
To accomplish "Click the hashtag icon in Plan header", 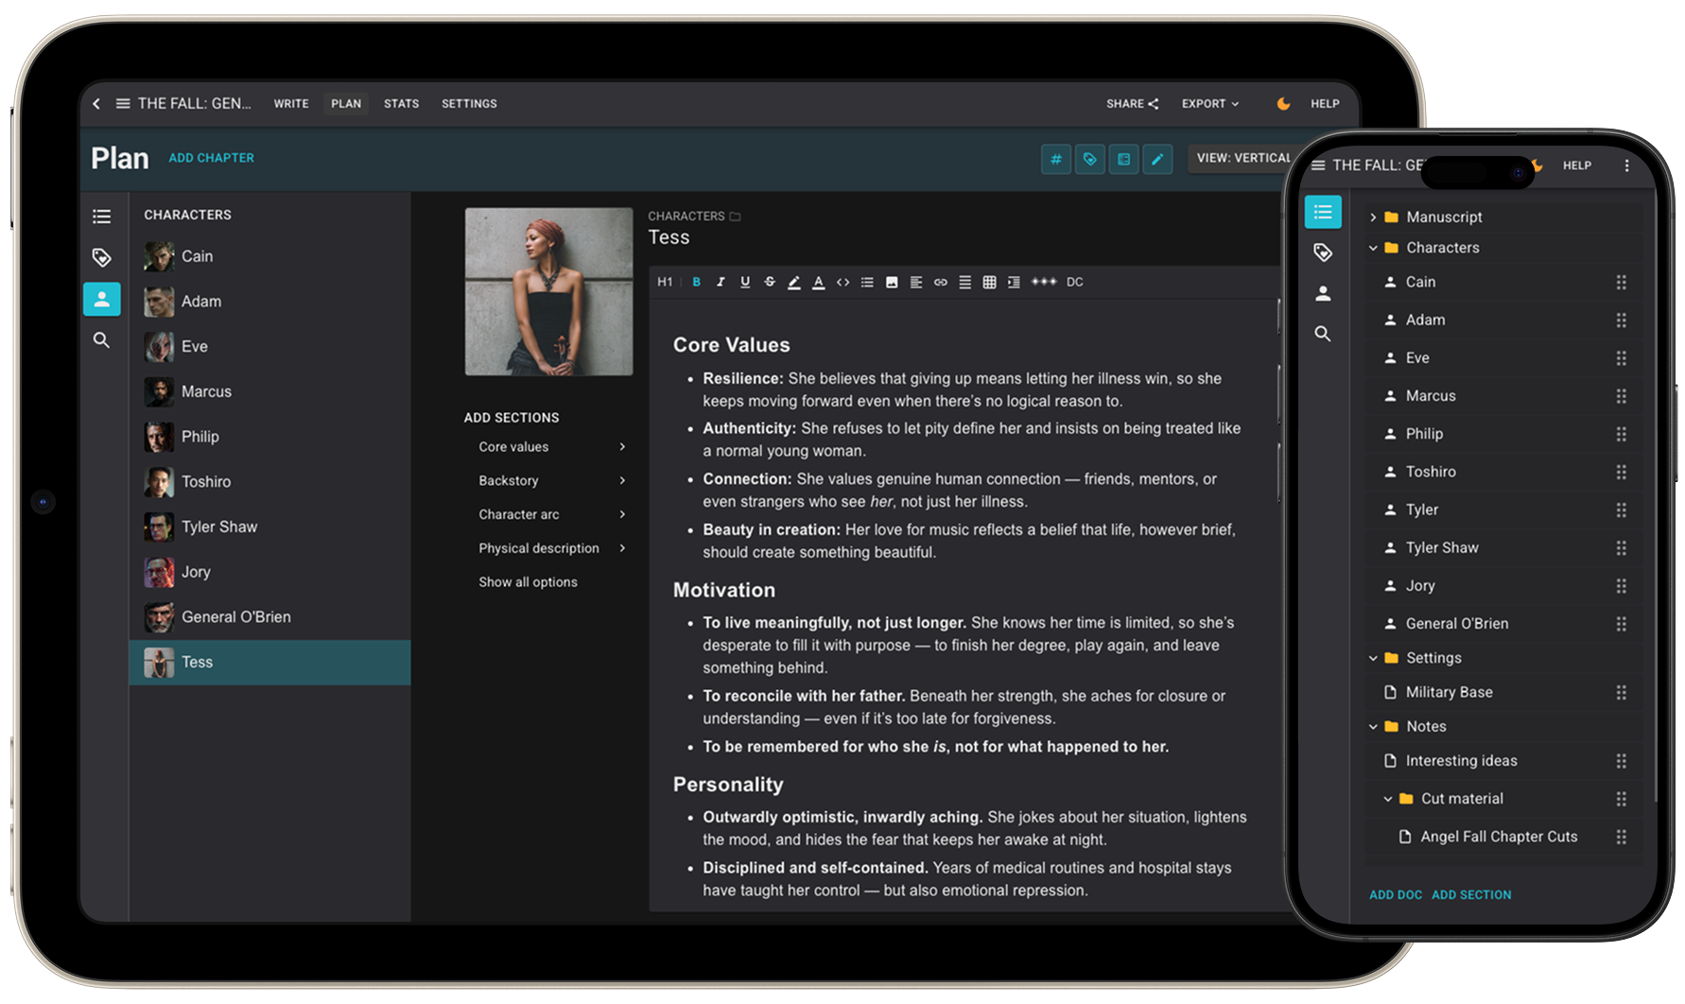I will pos(1056,159).
